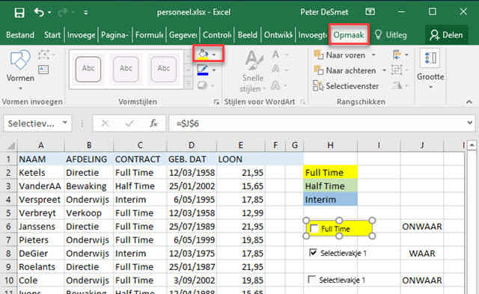Open Snelle stijlen WordArt gallery

252,71
